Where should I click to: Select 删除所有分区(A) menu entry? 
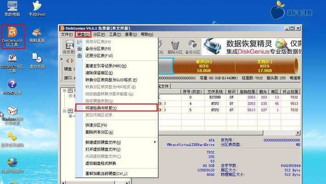coord(116,132)
